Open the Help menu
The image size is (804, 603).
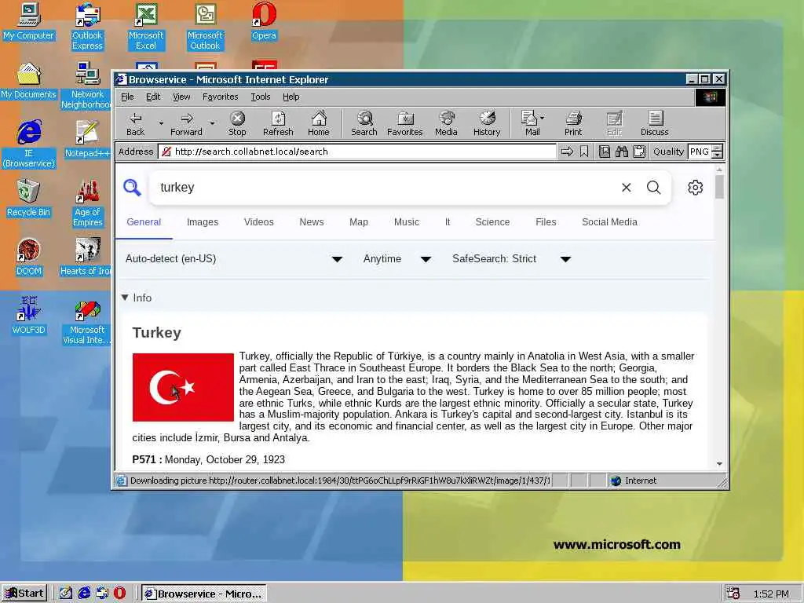291,97
